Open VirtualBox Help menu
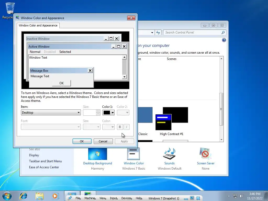This screenshot has width=268, height=201. (x=139, y=198)
